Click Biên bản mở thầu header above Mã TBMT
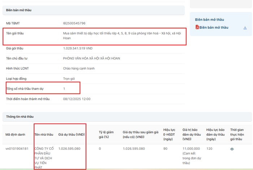The image size is (253, 170). 19,10
